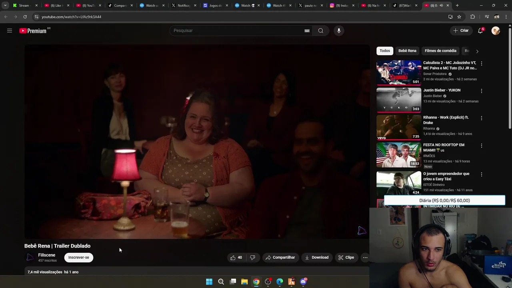This screenshot has width=512, height=288.
Task: Open the account avatar menu
Action: (x=496, y=31)
